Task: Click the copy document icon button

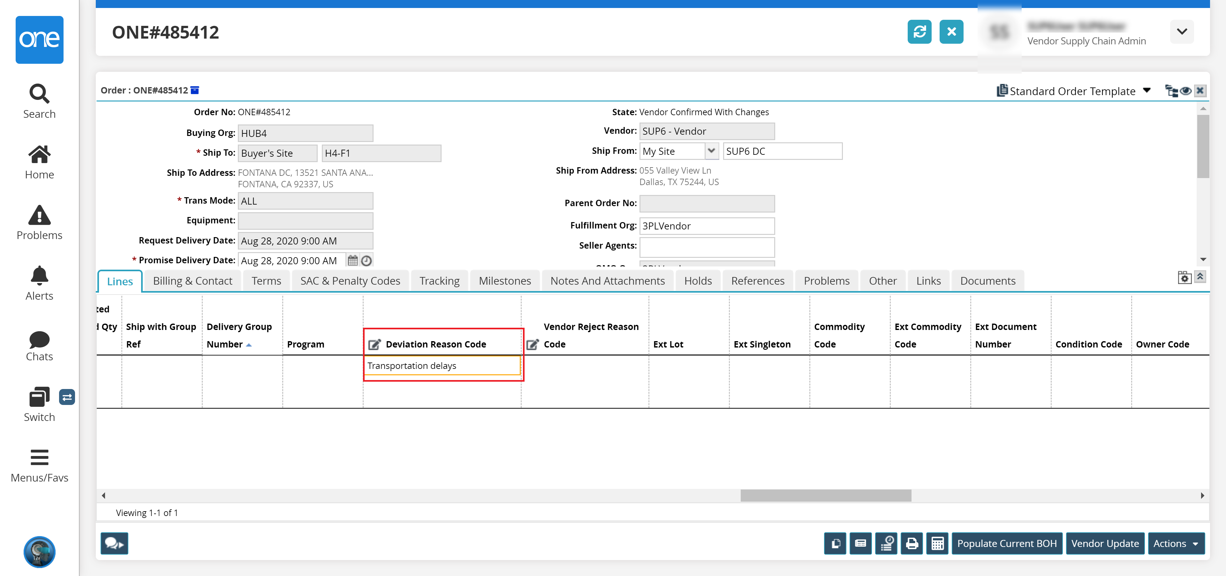Action: [x=835, y=543]
